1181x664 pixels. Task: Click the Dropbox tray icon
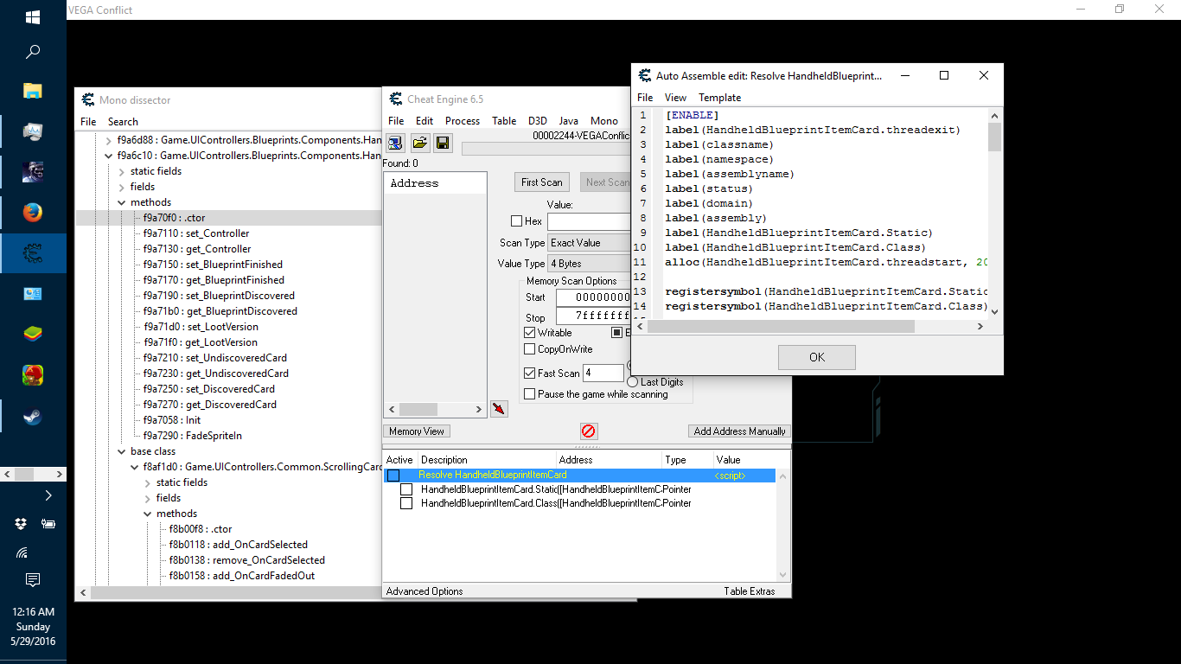point(20,523)
